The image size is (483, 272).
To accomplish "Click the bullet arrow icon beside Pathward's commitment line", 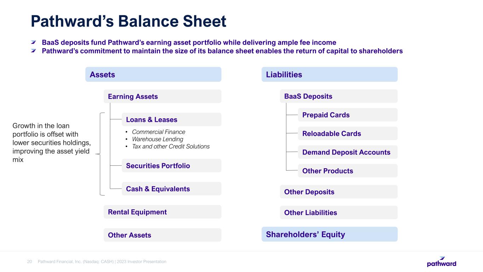I will pyautogui.click(x=34, y=51).
